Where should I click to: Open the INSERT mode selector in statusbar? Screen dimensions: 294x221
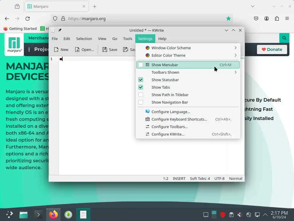(x=179, y=178)
